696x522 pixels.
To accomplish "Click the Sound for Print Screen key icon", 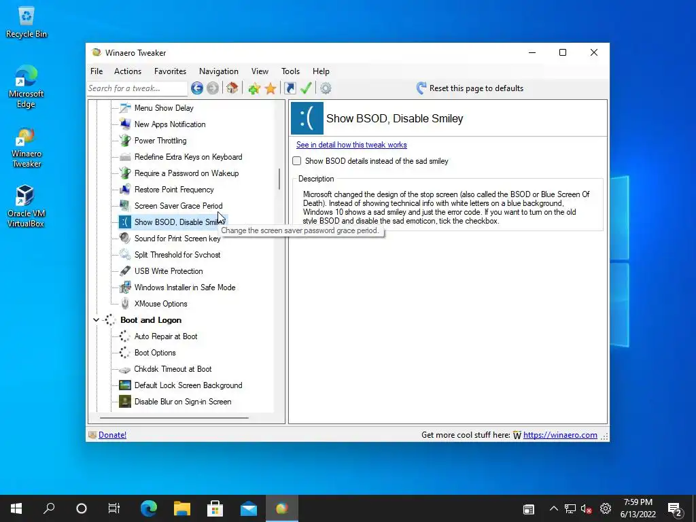I will click(125, 239).
